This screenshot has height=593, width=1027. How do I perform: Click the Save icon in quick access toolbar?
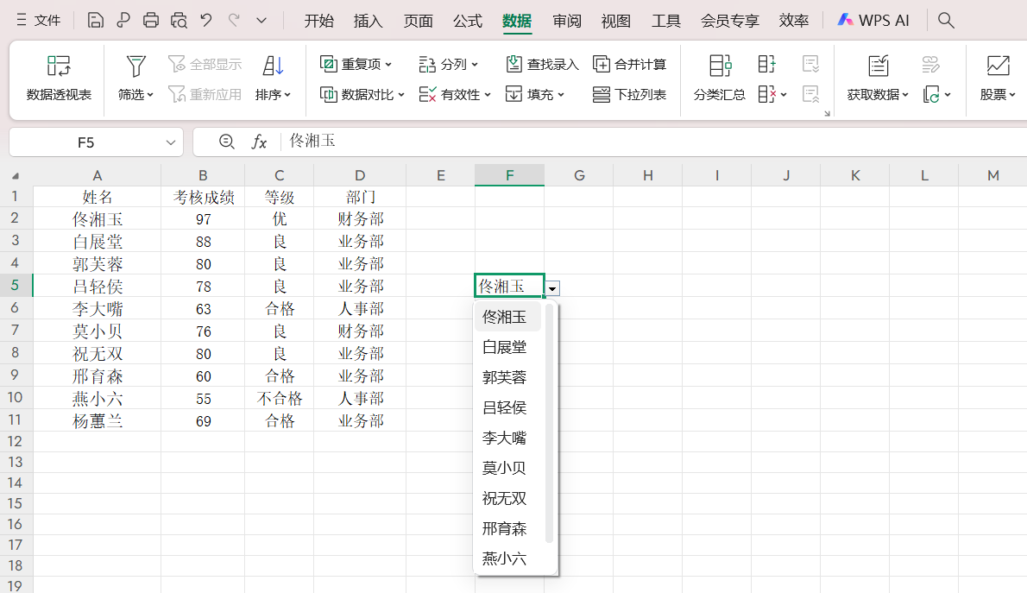[x=96, y=21]
